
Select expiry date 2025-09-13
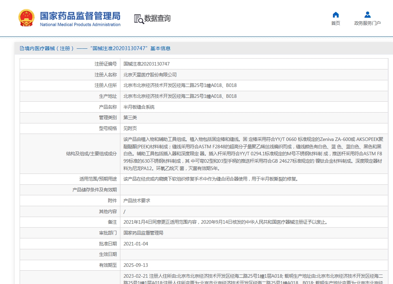coord(135,265)
